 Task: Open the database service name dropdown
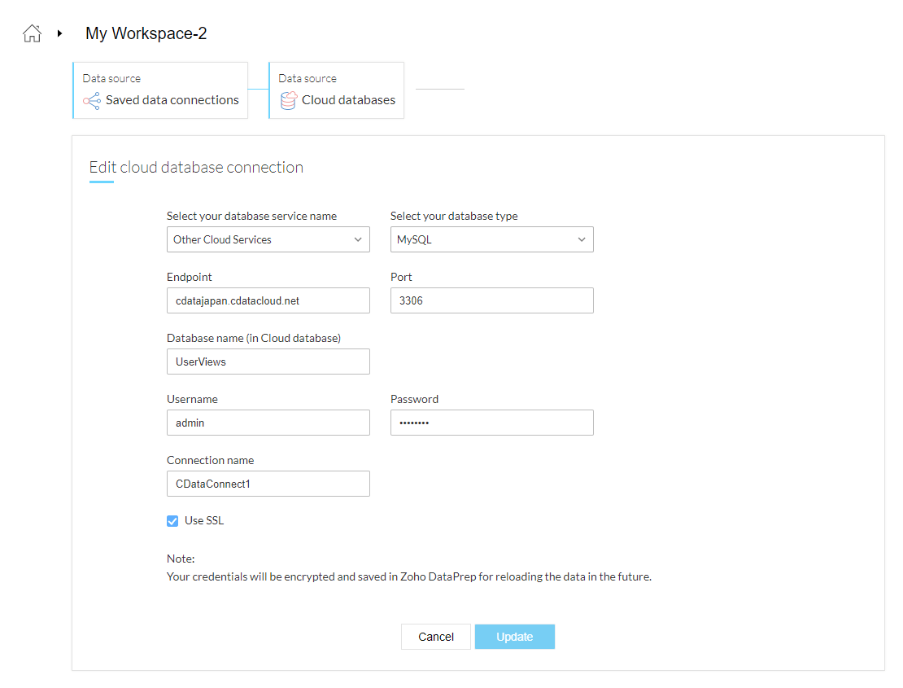[x=268, y=239]
